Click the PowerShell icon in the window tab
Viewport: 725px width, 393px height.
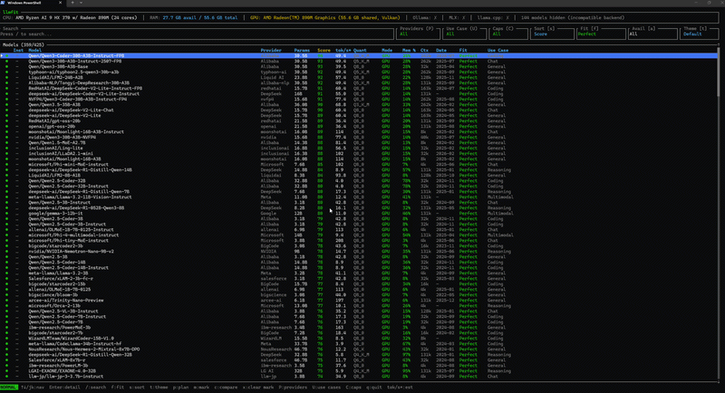coord(3,3)
